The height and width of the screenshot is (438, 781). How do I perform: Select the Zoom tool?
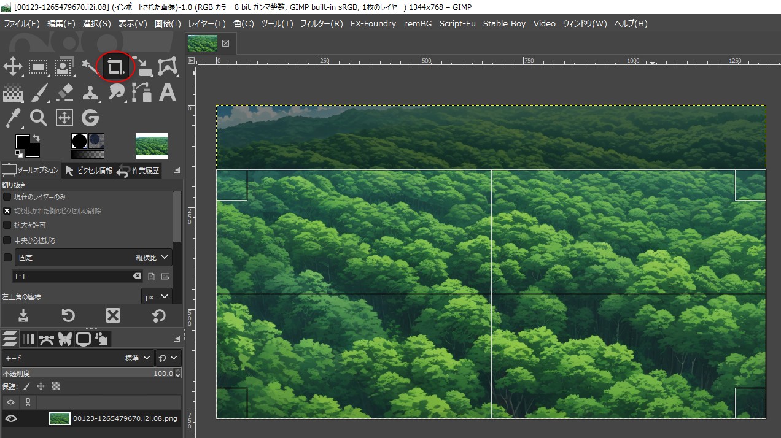point(38,118)
